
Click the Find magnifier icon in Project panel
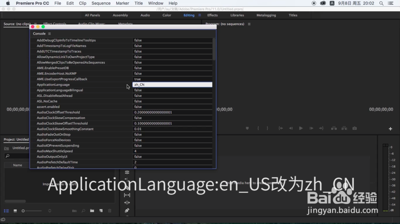(x=84, y=211)
